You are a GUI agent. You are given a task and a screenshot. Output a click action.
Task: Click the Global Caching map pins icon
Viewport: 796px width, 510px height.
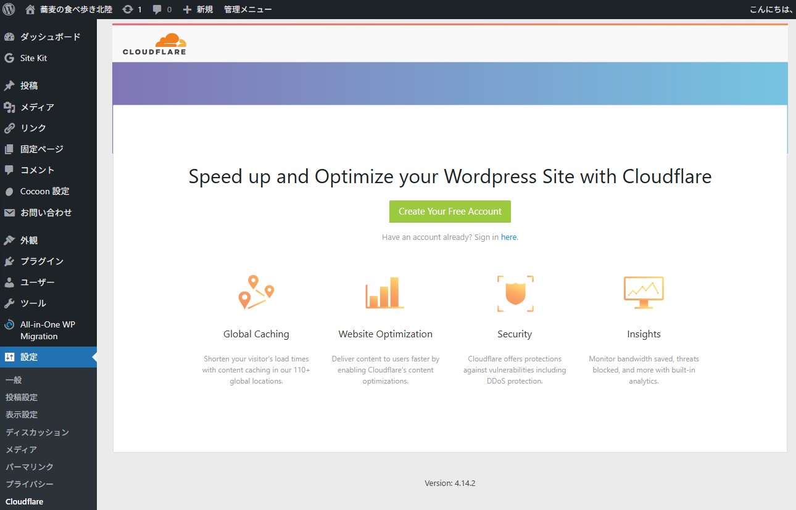point(256,292)
